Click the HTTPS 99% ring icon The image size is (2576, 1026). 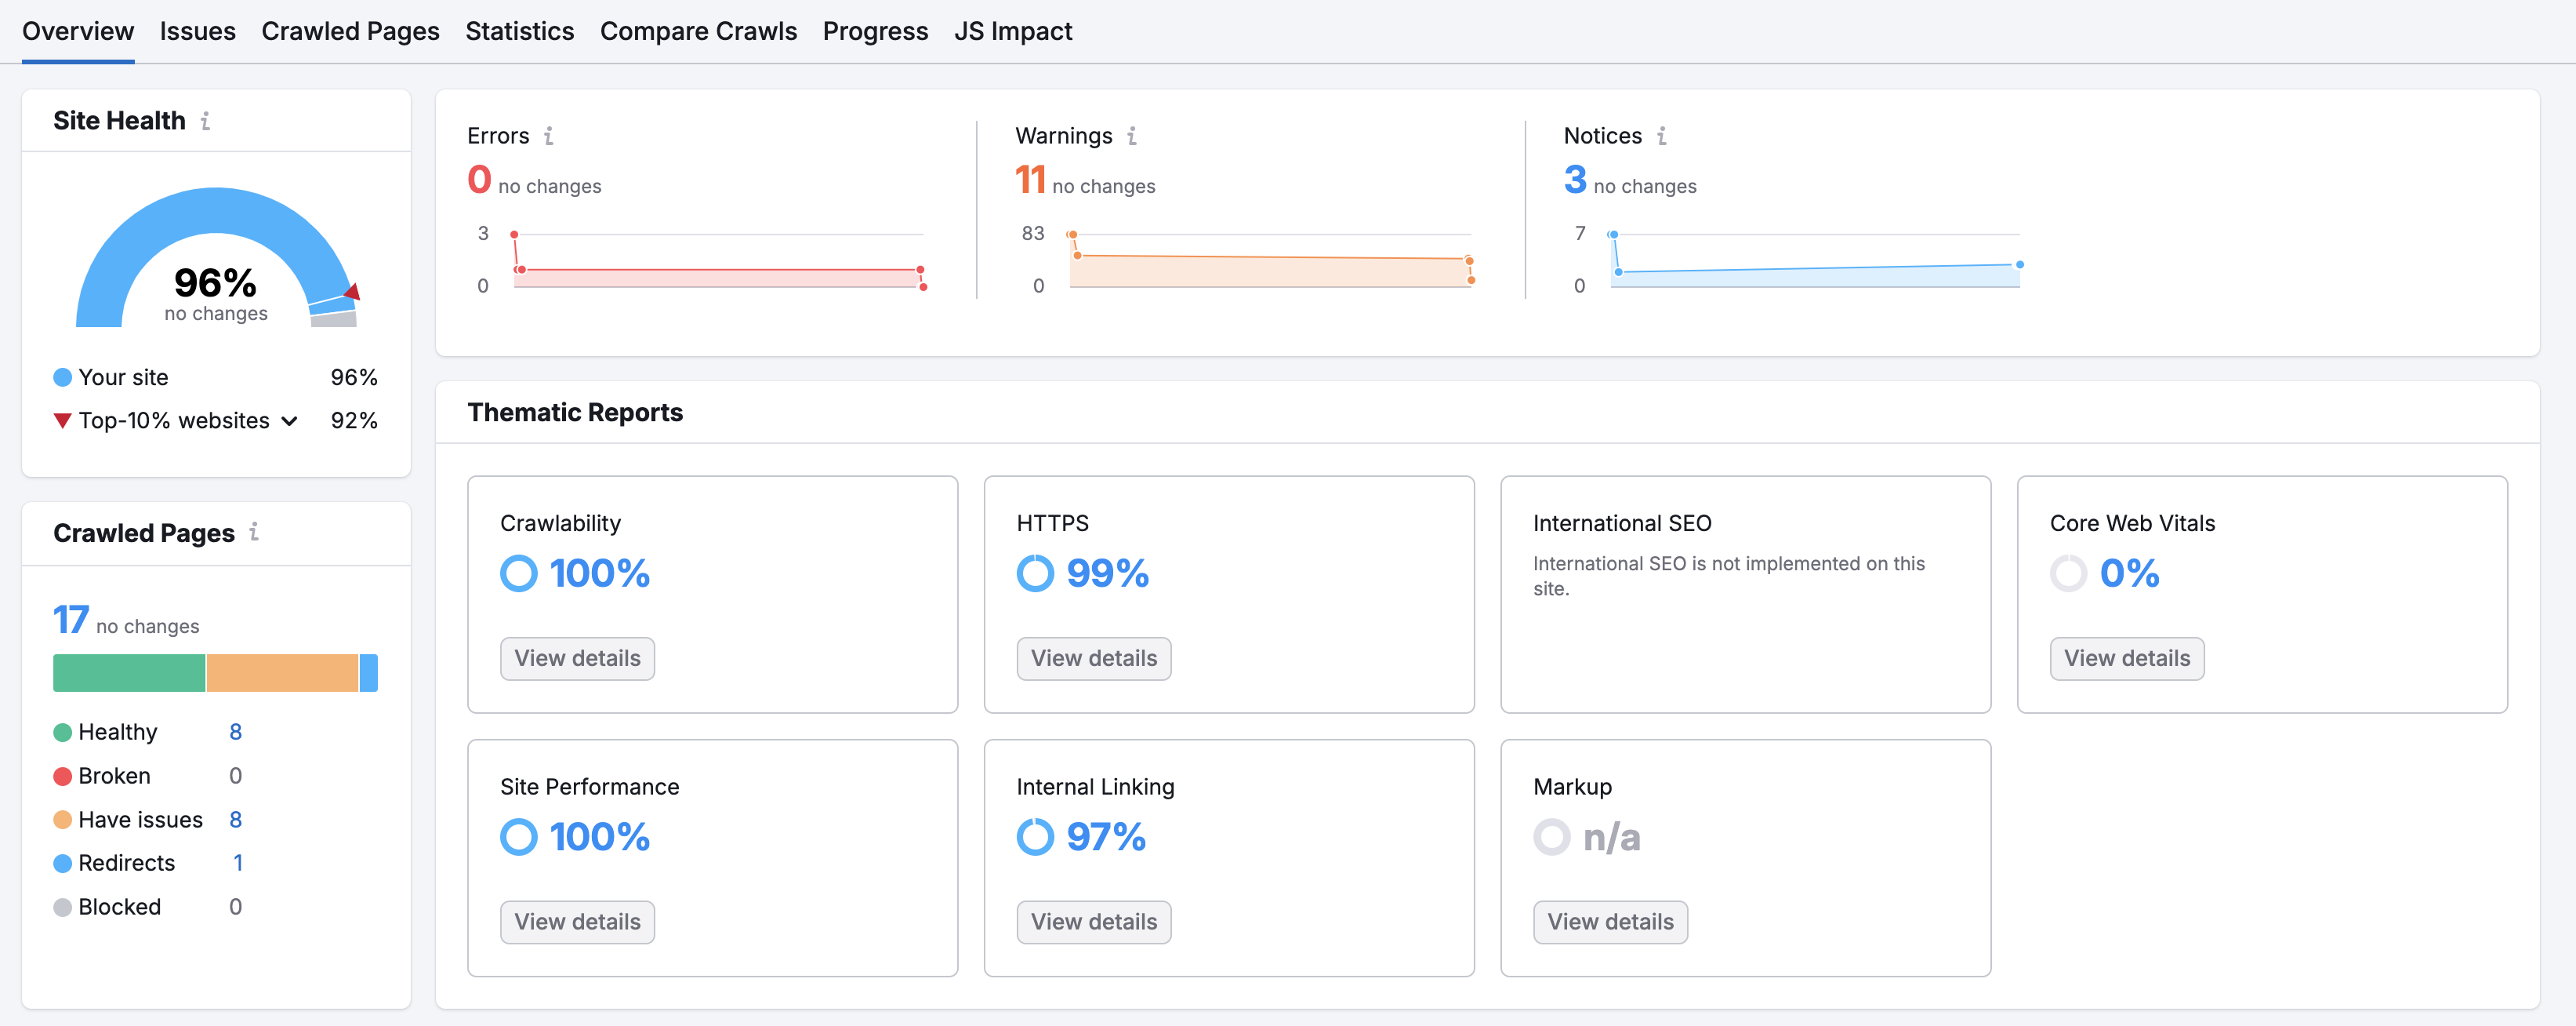click(x=1035, y=573)
